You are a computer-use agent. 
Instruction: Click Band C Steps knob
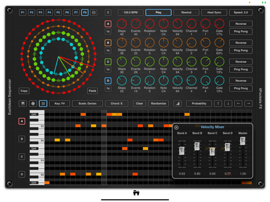pyautogui.click(x=122, y=61)
